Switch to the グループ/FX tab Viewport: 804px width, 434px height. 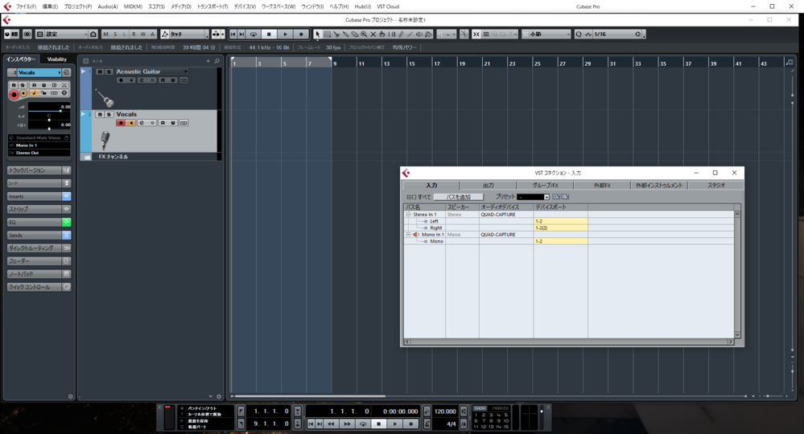click(x=545, y=186)
